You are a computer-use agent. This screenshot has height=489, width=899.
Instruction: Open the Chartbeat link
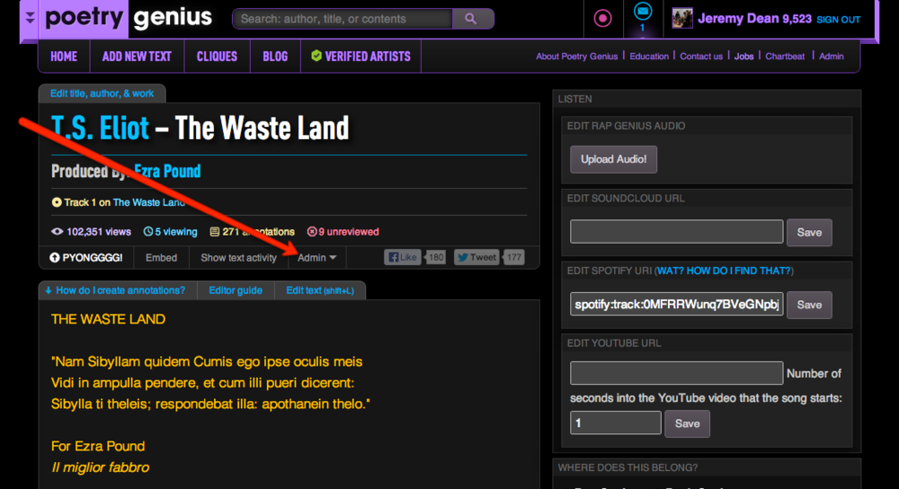(785, 56)
